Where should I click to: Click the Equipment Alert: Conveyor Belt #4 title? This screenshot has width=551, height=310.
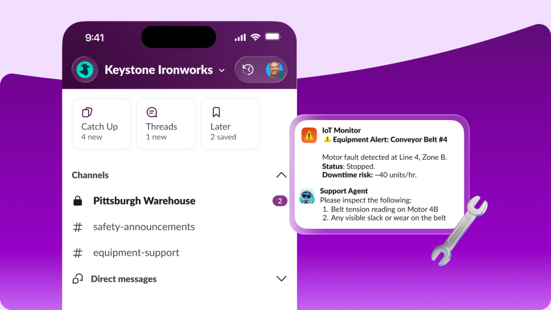[390, 139]
